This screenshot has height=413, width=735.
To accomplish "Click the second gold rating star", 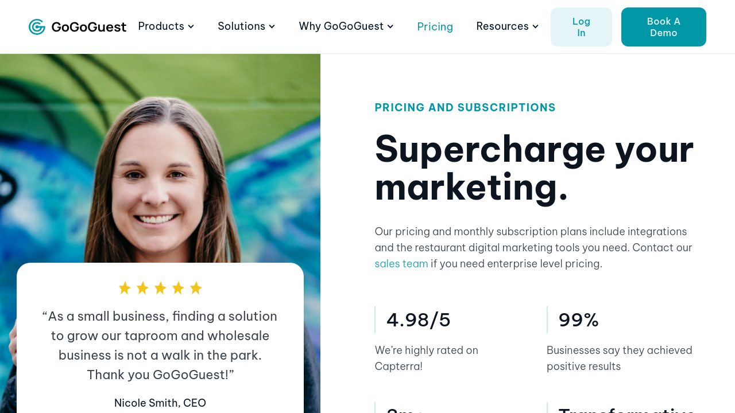I will coord(142,288).
